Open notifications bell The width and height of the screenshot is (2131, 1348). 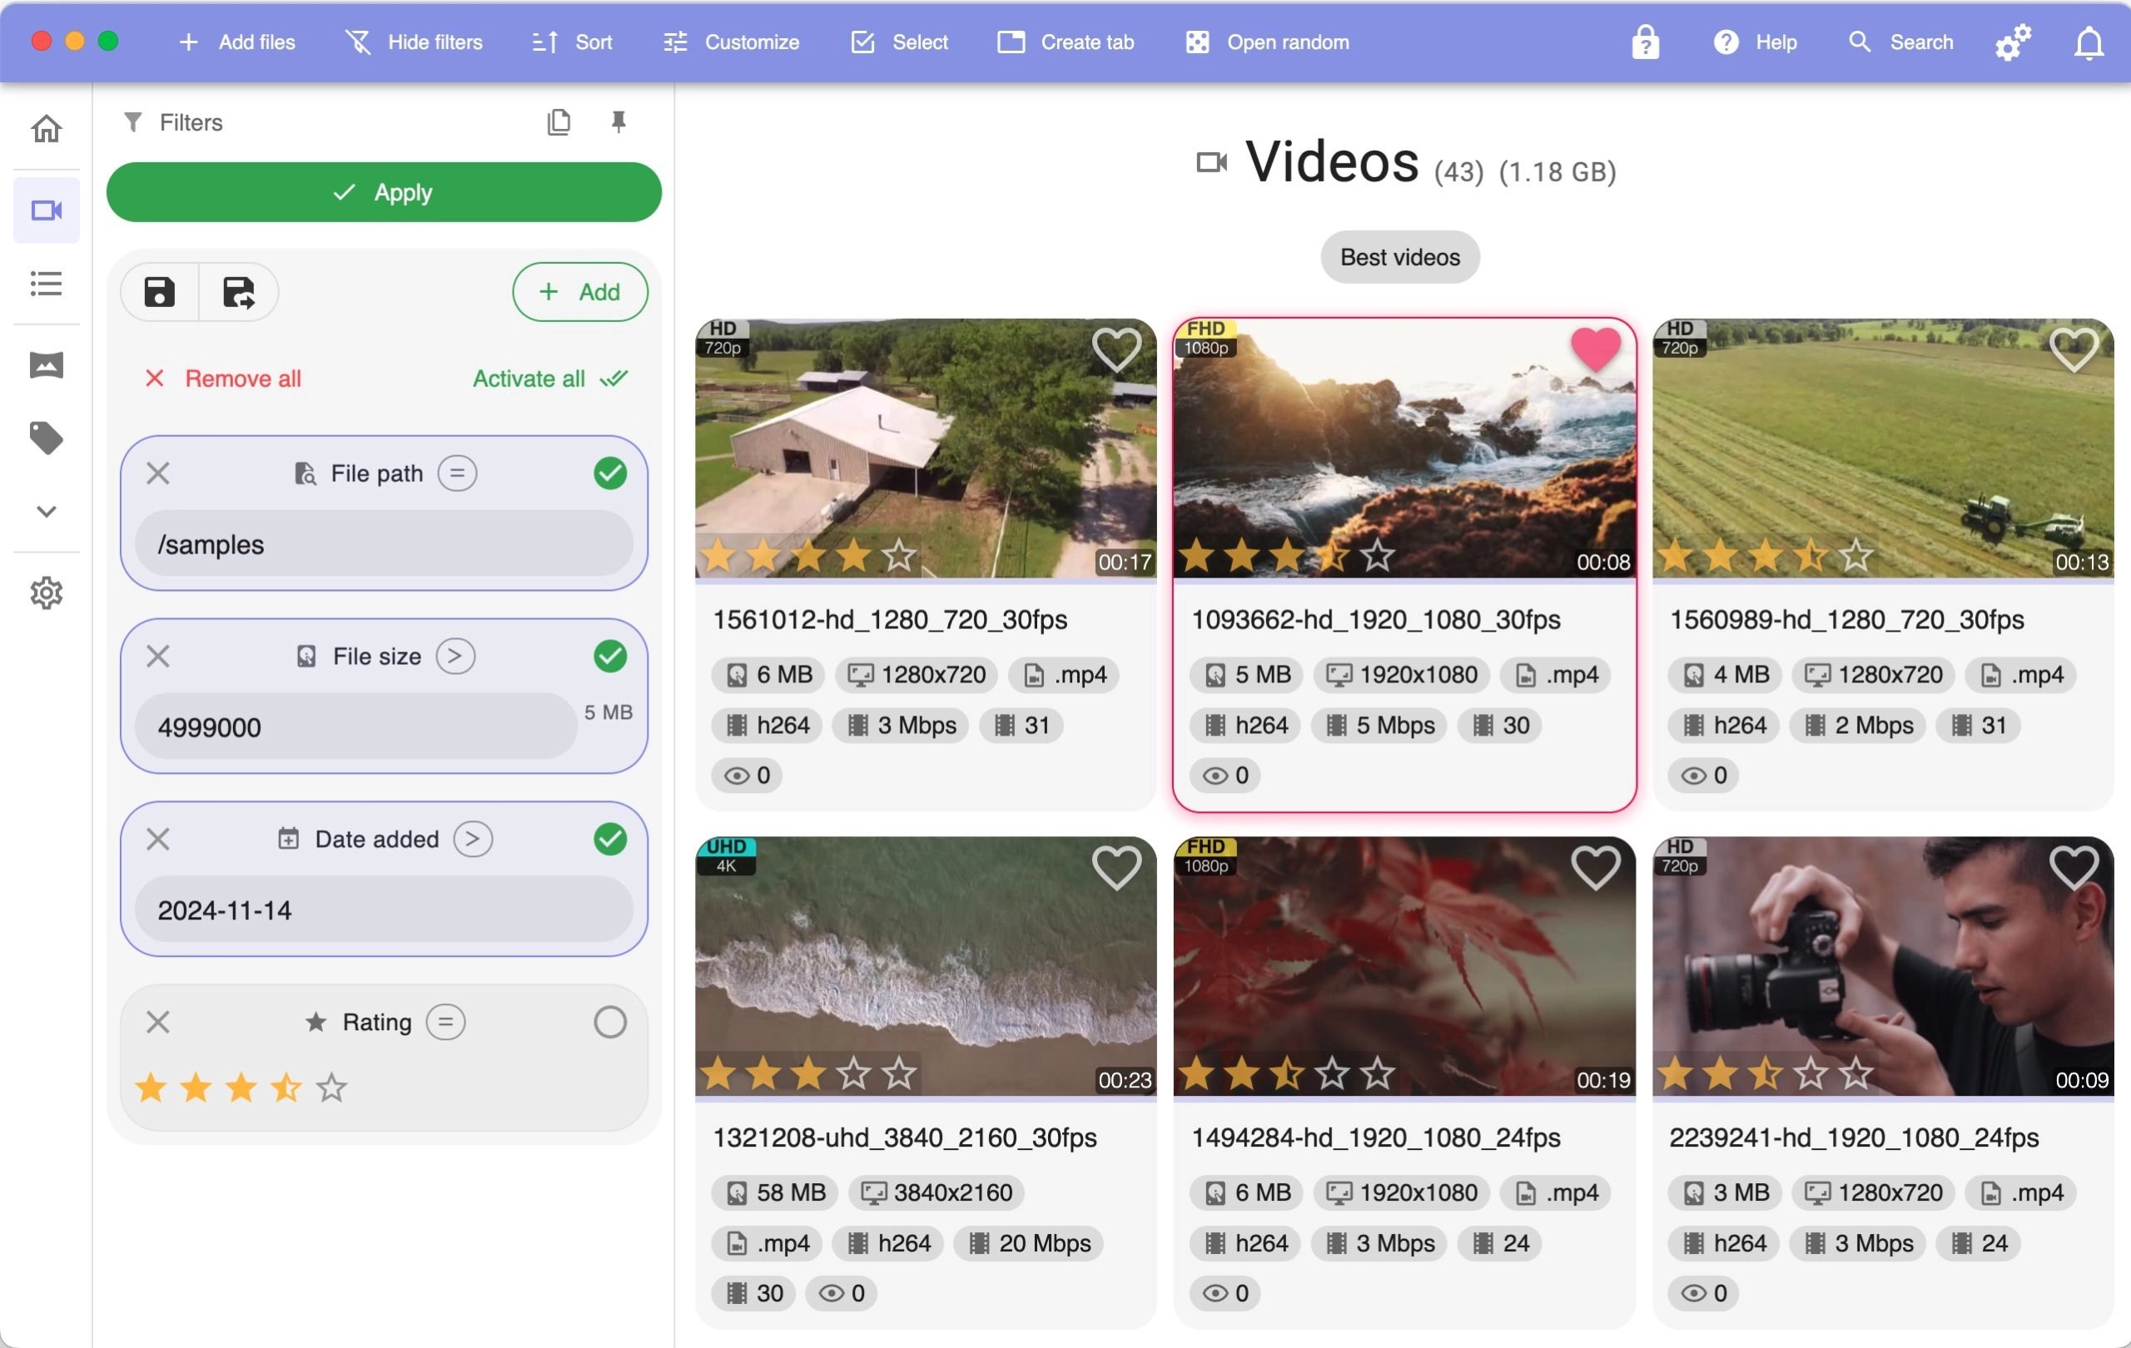coord(2089,42)
